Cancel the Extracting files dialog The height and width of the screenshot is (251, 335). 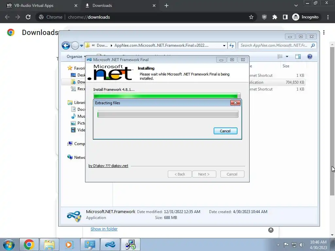coord(225,131)
